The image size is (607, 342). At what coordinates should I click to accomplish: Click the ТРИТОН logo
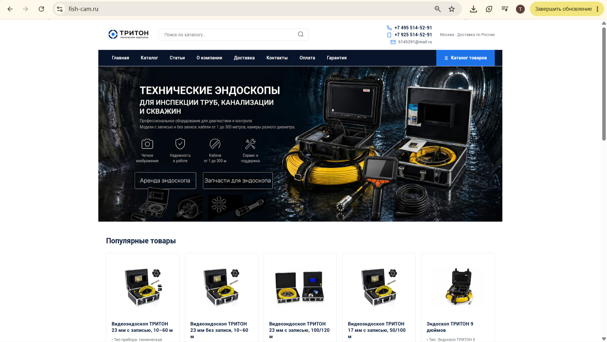tap(128, 34)
